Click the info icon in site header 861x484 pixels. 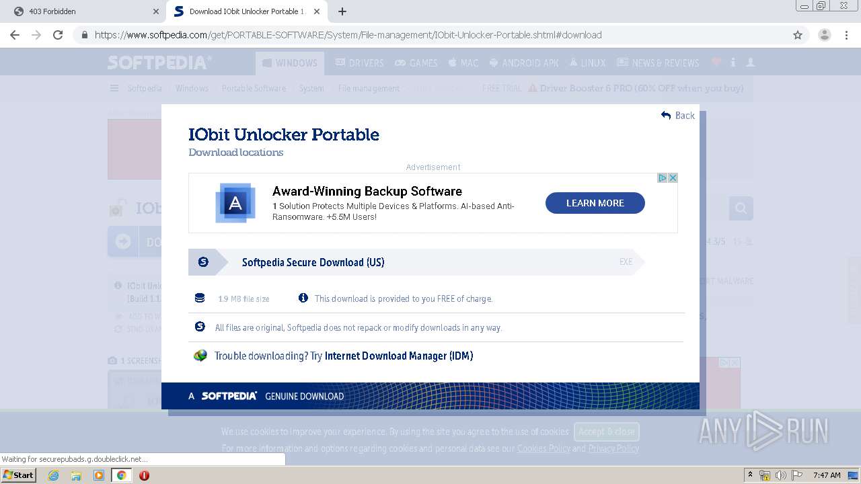click(x=733, y=63)
